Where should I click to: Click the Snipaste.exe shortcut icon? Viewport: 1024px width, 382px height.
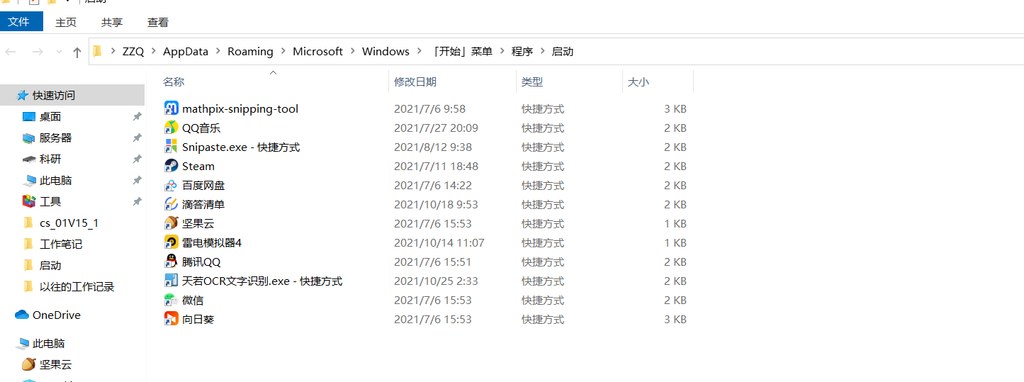coord(171,147)
